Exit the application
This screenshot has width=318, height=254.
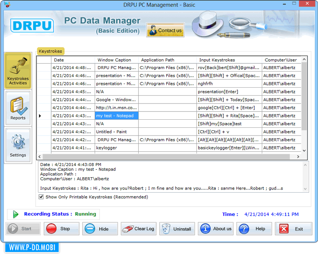tap(293, 228)
